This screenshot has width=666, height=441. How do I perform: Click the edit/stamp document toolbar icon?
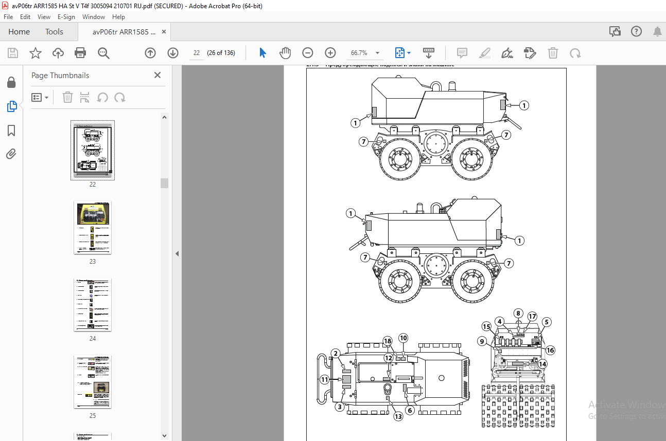[530, 53]
